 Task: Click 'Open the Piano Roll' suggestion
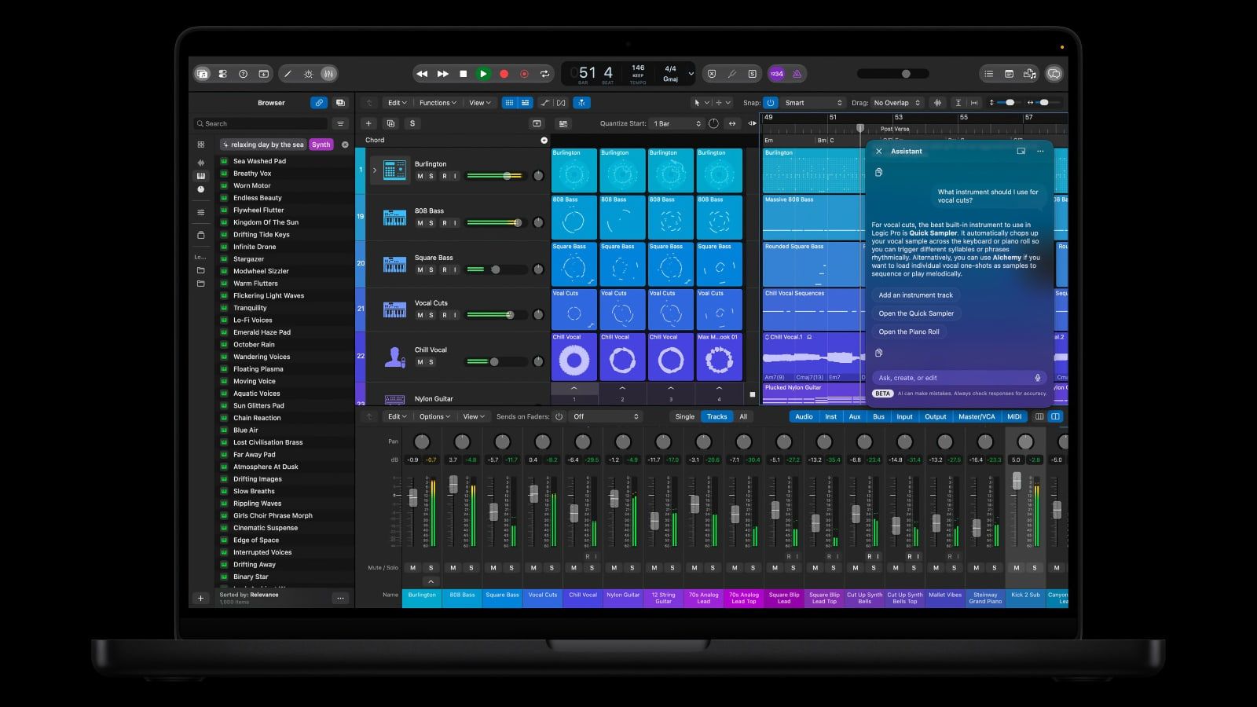point(909,332)
